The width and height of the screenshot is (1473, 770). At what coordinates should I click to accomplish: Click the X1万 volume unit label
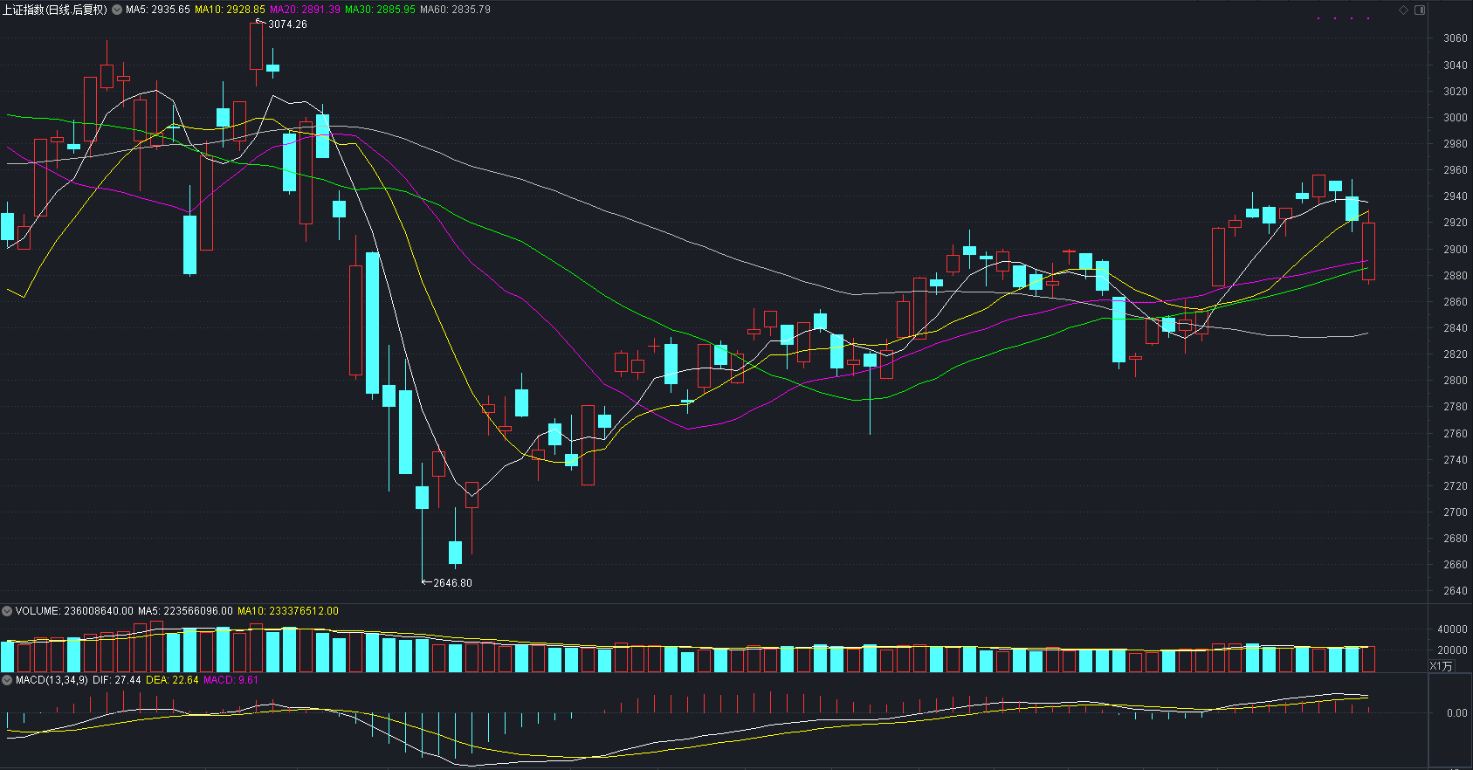tap(1442, 666)
